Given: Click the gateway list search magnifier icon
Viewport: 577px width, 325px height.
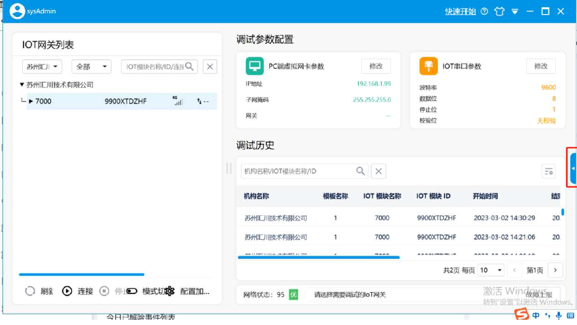Looking at the screenshot, I should click(190, 66).
